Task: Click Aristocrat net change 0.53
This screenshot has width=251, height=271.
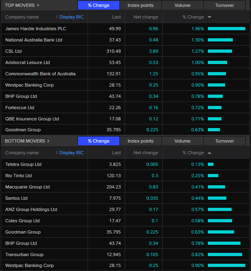Action: point(153,62)
